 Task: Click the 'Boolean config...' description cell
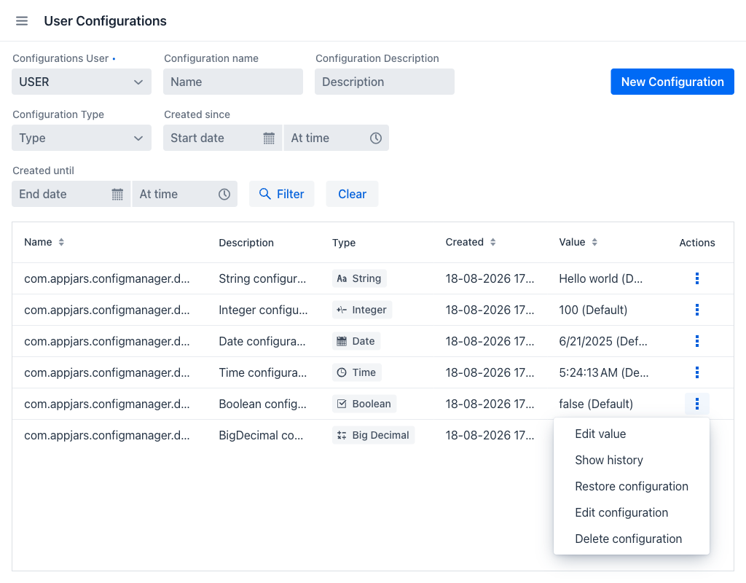[262, 404]
